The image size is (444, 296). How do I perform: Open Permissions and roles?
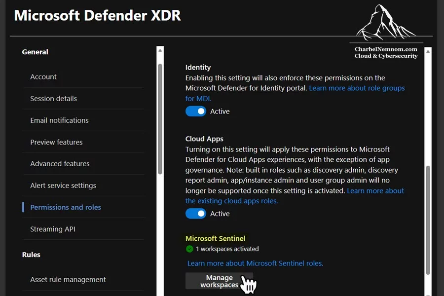click(66, 207)
